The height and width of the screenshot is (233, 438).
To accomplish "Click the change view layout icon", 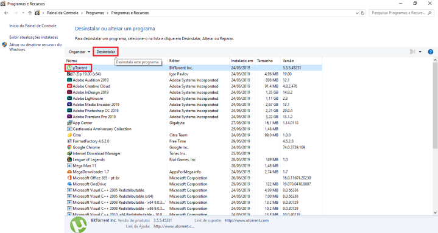I will pos(412,52).
